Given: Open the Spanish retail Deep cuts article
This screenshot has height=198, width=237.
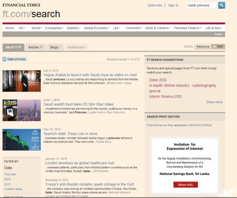Looking at the screenshot, I should click(71, 134).
